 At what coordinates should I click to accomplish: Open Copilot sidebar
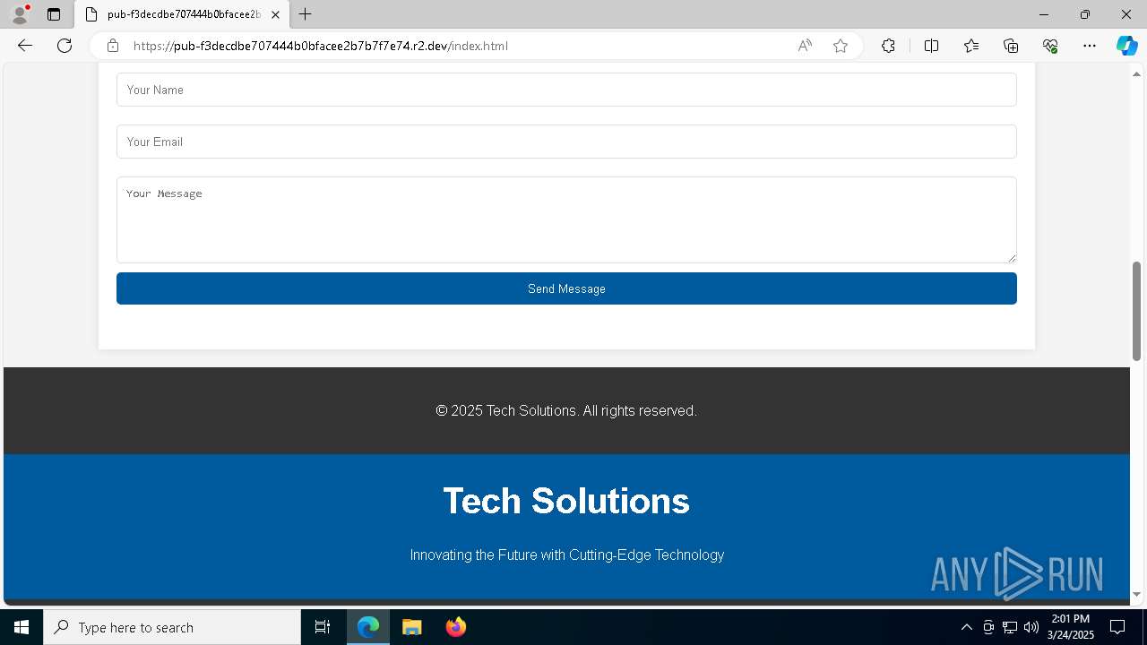(1126, 46)
